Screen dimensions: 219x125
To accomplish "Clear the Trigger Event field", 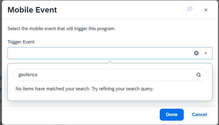I will pyautogui.click(x=196, y=53).
